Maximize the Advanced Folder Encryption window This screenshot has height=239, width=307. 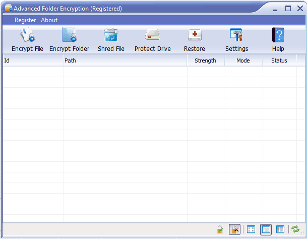pos(288,9)
